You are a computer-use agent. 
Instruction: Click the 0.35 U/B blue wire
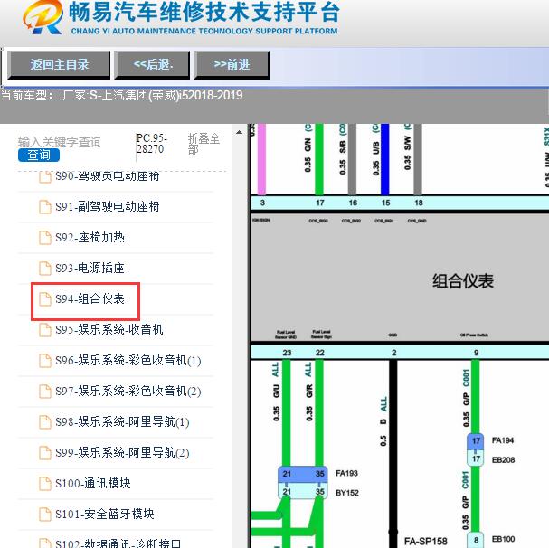(384, 159)
